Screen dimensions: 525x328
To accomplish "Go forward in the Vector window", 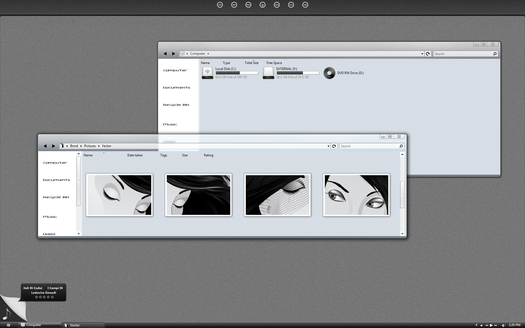I will (54, 146).
